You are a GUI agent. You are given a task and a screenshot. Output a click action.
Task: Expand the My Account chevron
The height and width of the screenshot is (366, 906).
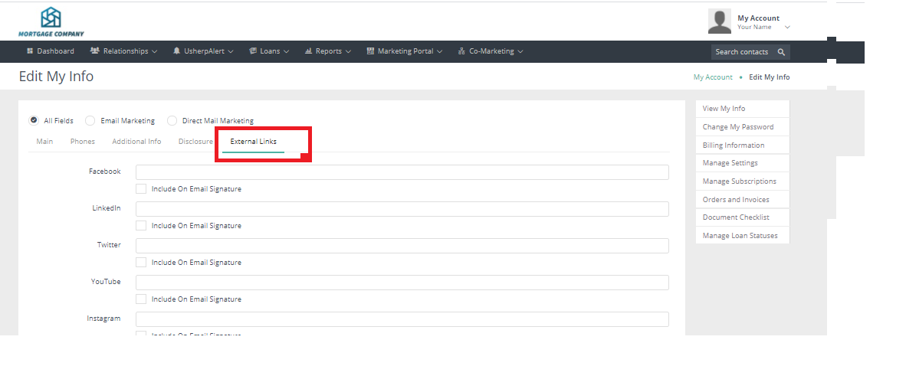tap(787, 28)
